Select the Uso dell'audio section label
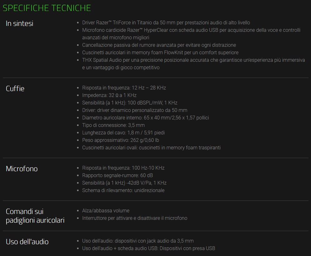Image resolution: width=311 pixels, height=256 pixels. click(27, 242)
